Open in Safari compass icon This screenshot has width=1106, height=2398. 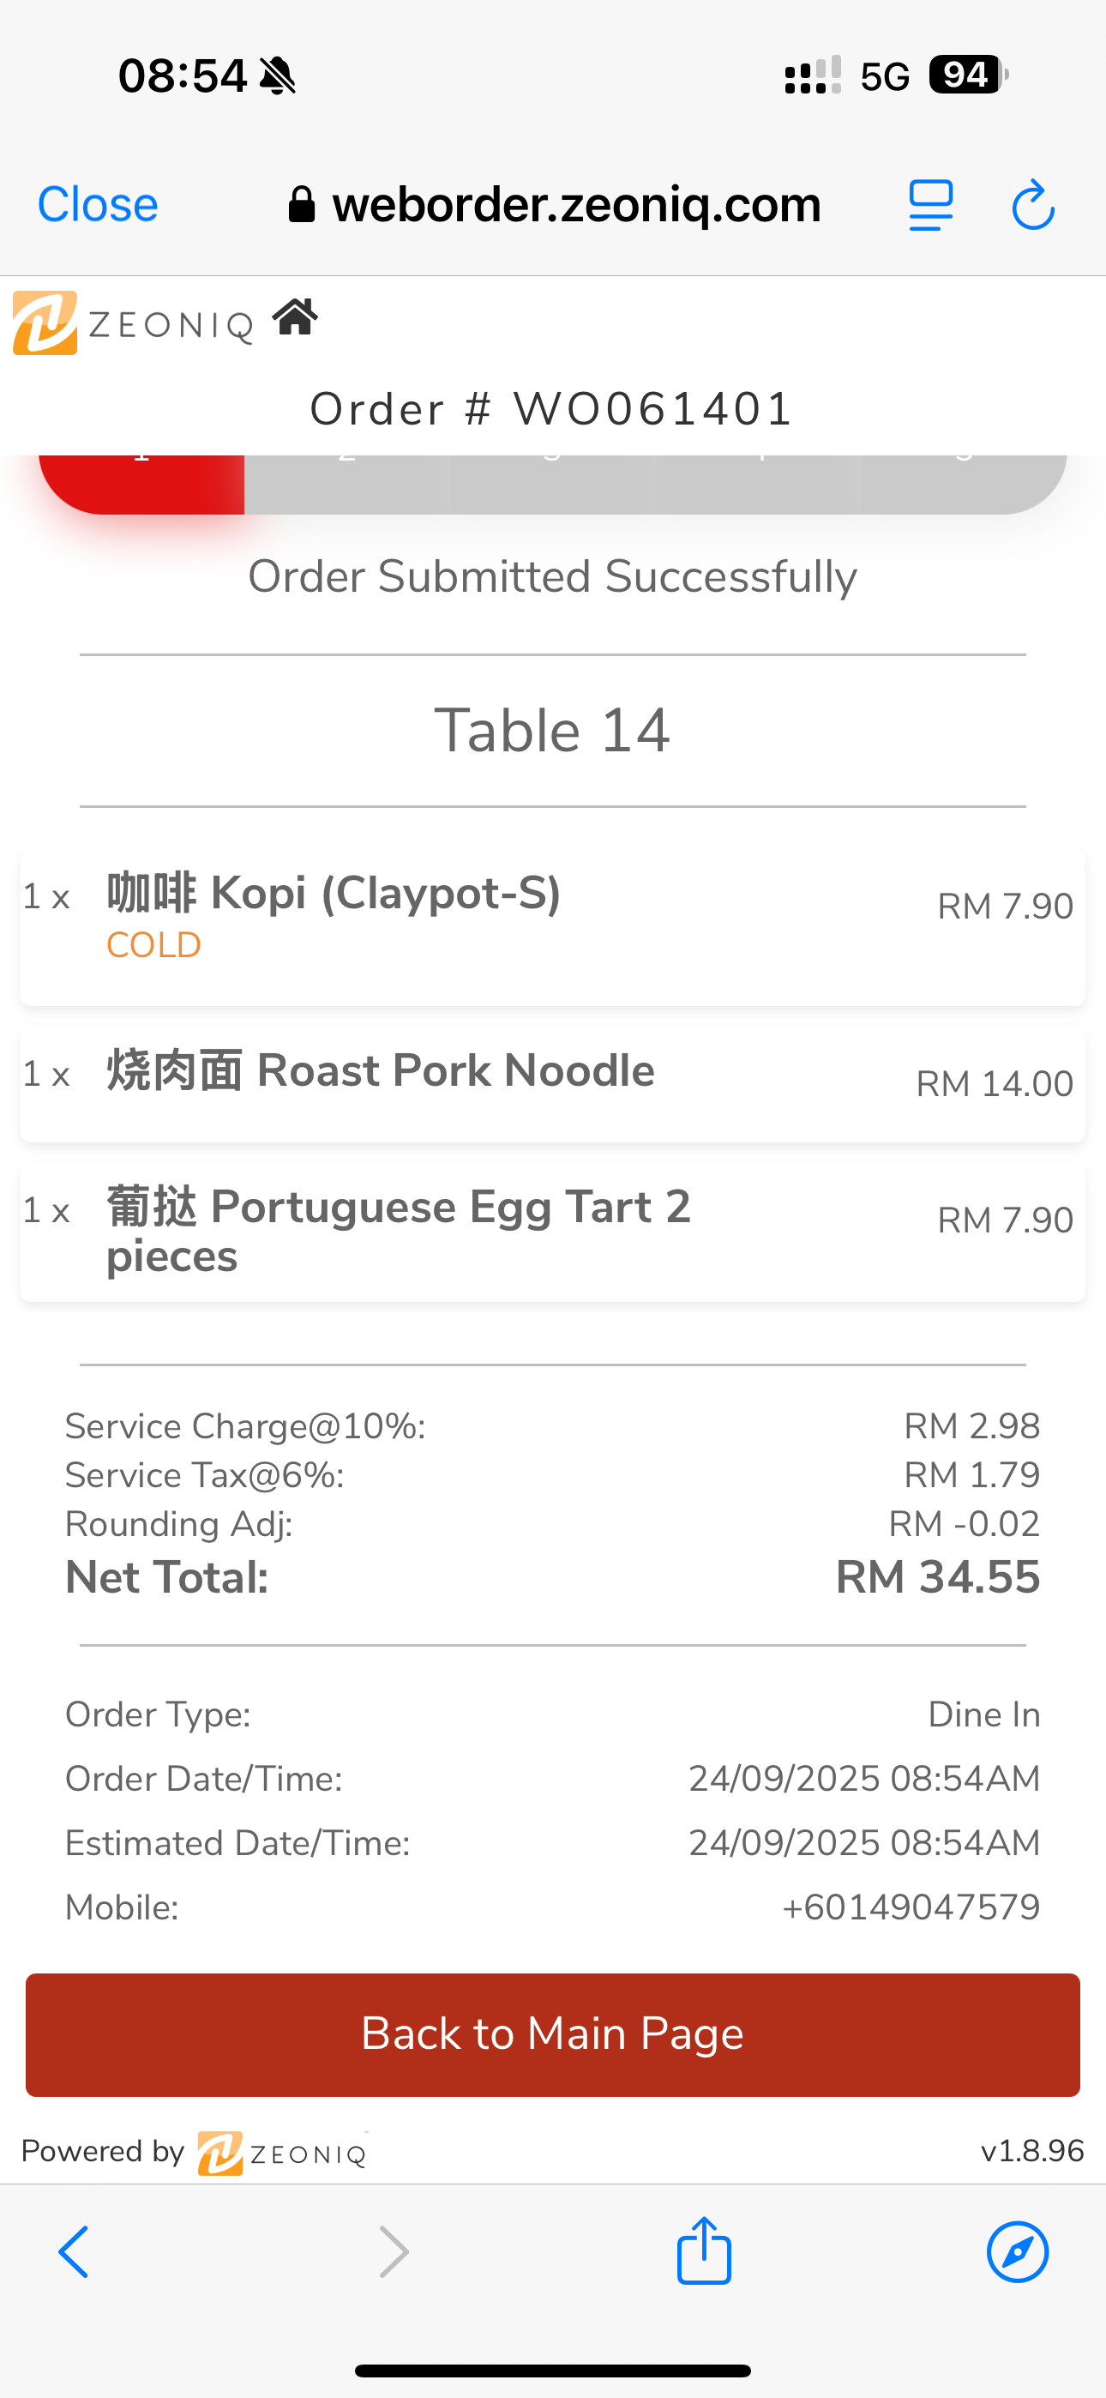(x=1018, y=2252)
